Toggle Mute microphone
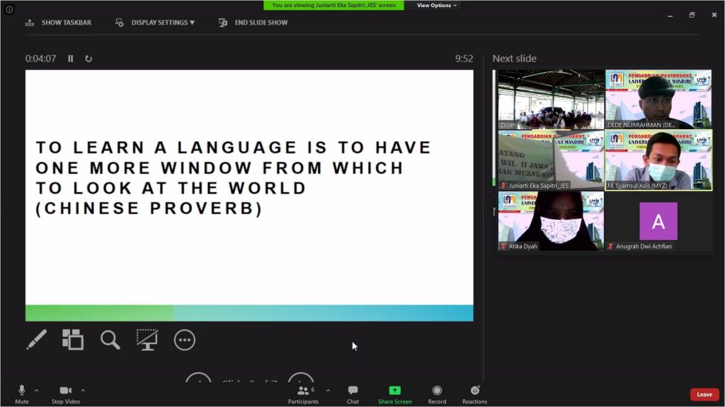The image size is (725, 407). 22,394
